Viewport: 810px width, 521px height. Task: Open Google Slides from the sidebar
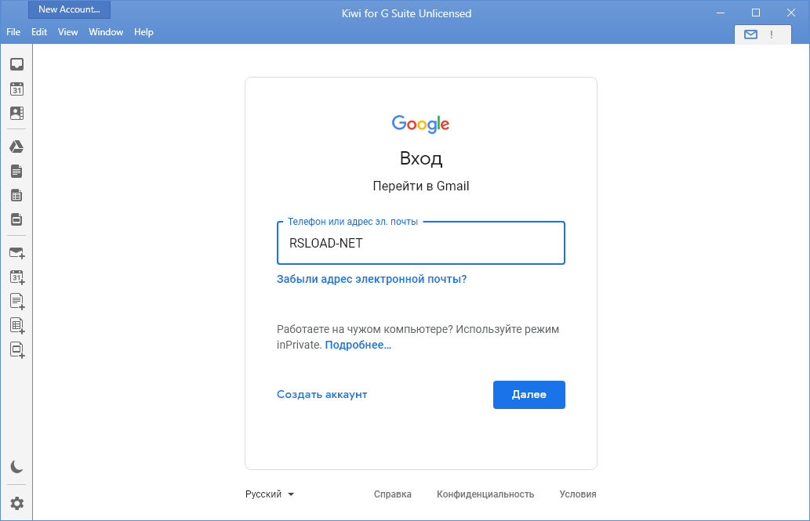click(x=16, y=219)
